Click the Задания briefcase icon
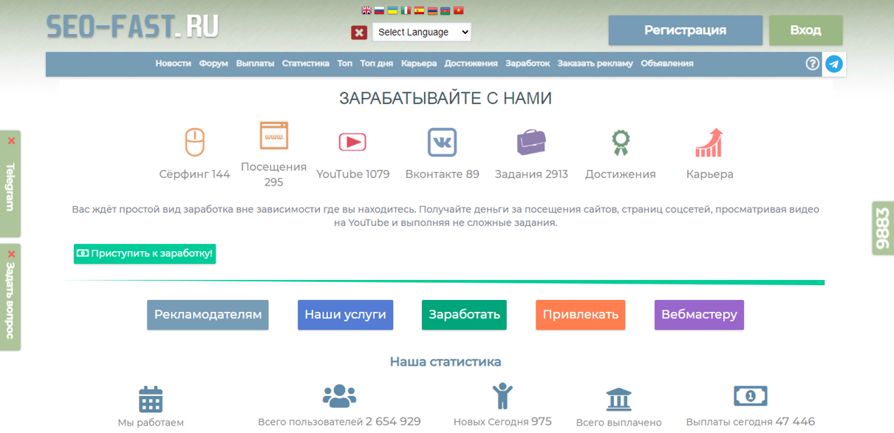 (x=531, y=142)
